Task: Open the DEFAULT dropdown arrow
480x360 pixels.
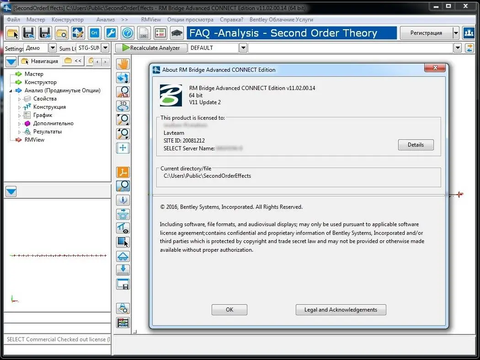Action: pos(243,48)
